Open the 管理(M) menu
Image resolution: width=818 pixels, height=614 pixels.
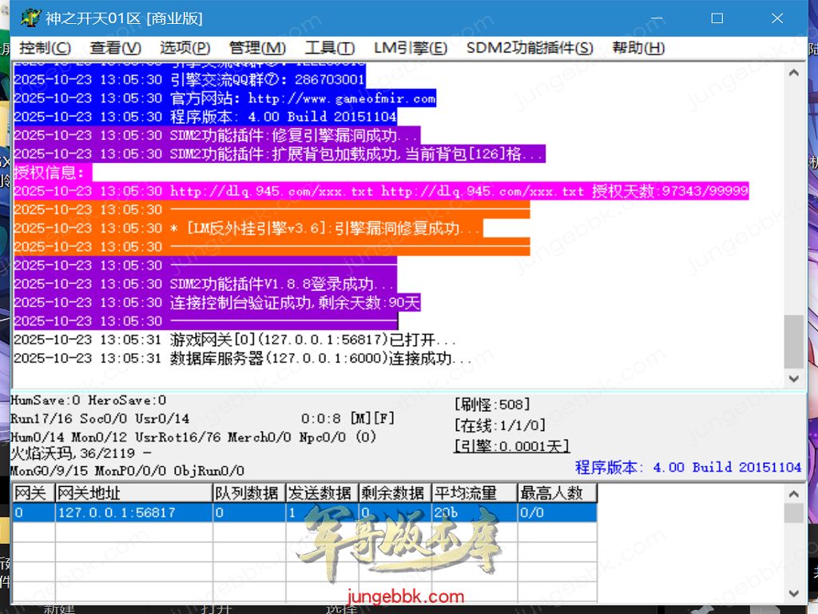pos(257,48)
